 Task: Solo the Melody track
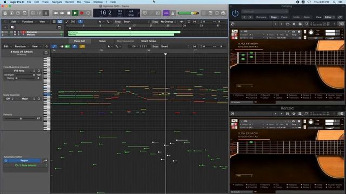tap(18, 34)
